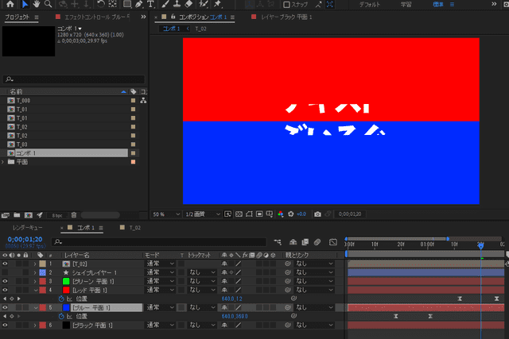Screen dimensions: 509x339
Task: Select the Rotation tool
Action: [x=101, y=4]
